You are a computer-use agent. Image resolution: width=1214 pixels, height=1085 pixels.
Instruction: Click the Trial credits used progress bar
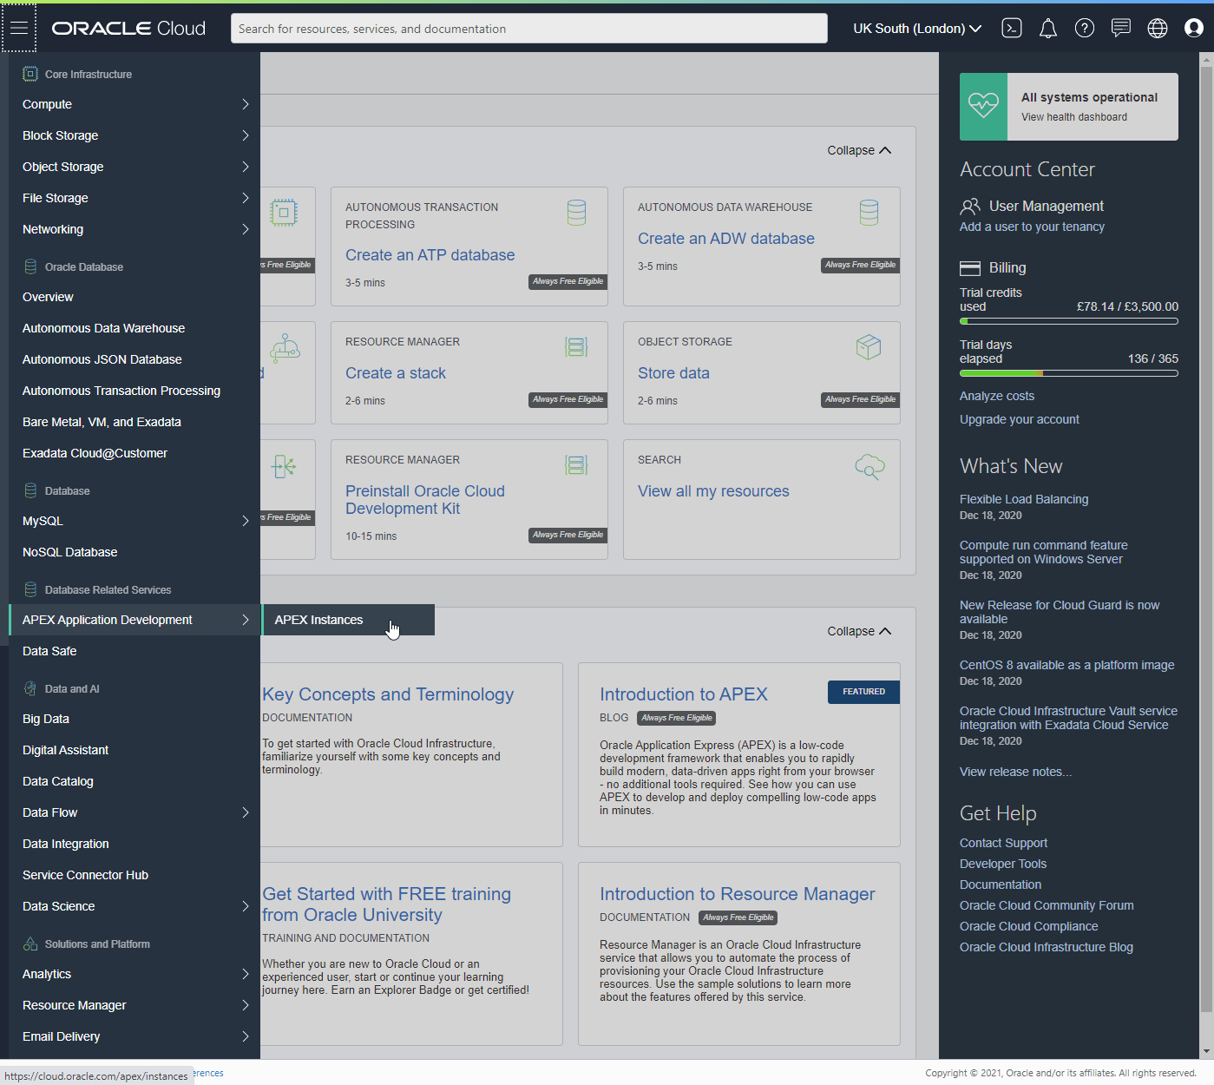pyautogui.click(x=1069, y=321)
